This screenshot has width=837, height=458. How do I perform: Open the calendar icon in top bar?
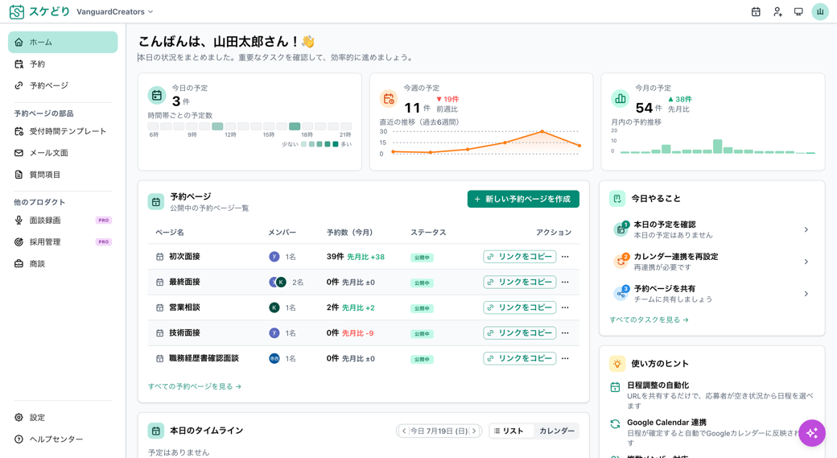(x=756, y=12)
